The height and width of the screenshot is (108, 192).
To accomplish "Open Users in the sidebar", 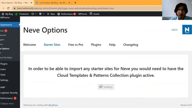I will pos(3,69).
